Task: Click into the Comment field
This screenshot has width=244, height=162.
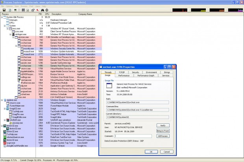Action: coord(133,136)
